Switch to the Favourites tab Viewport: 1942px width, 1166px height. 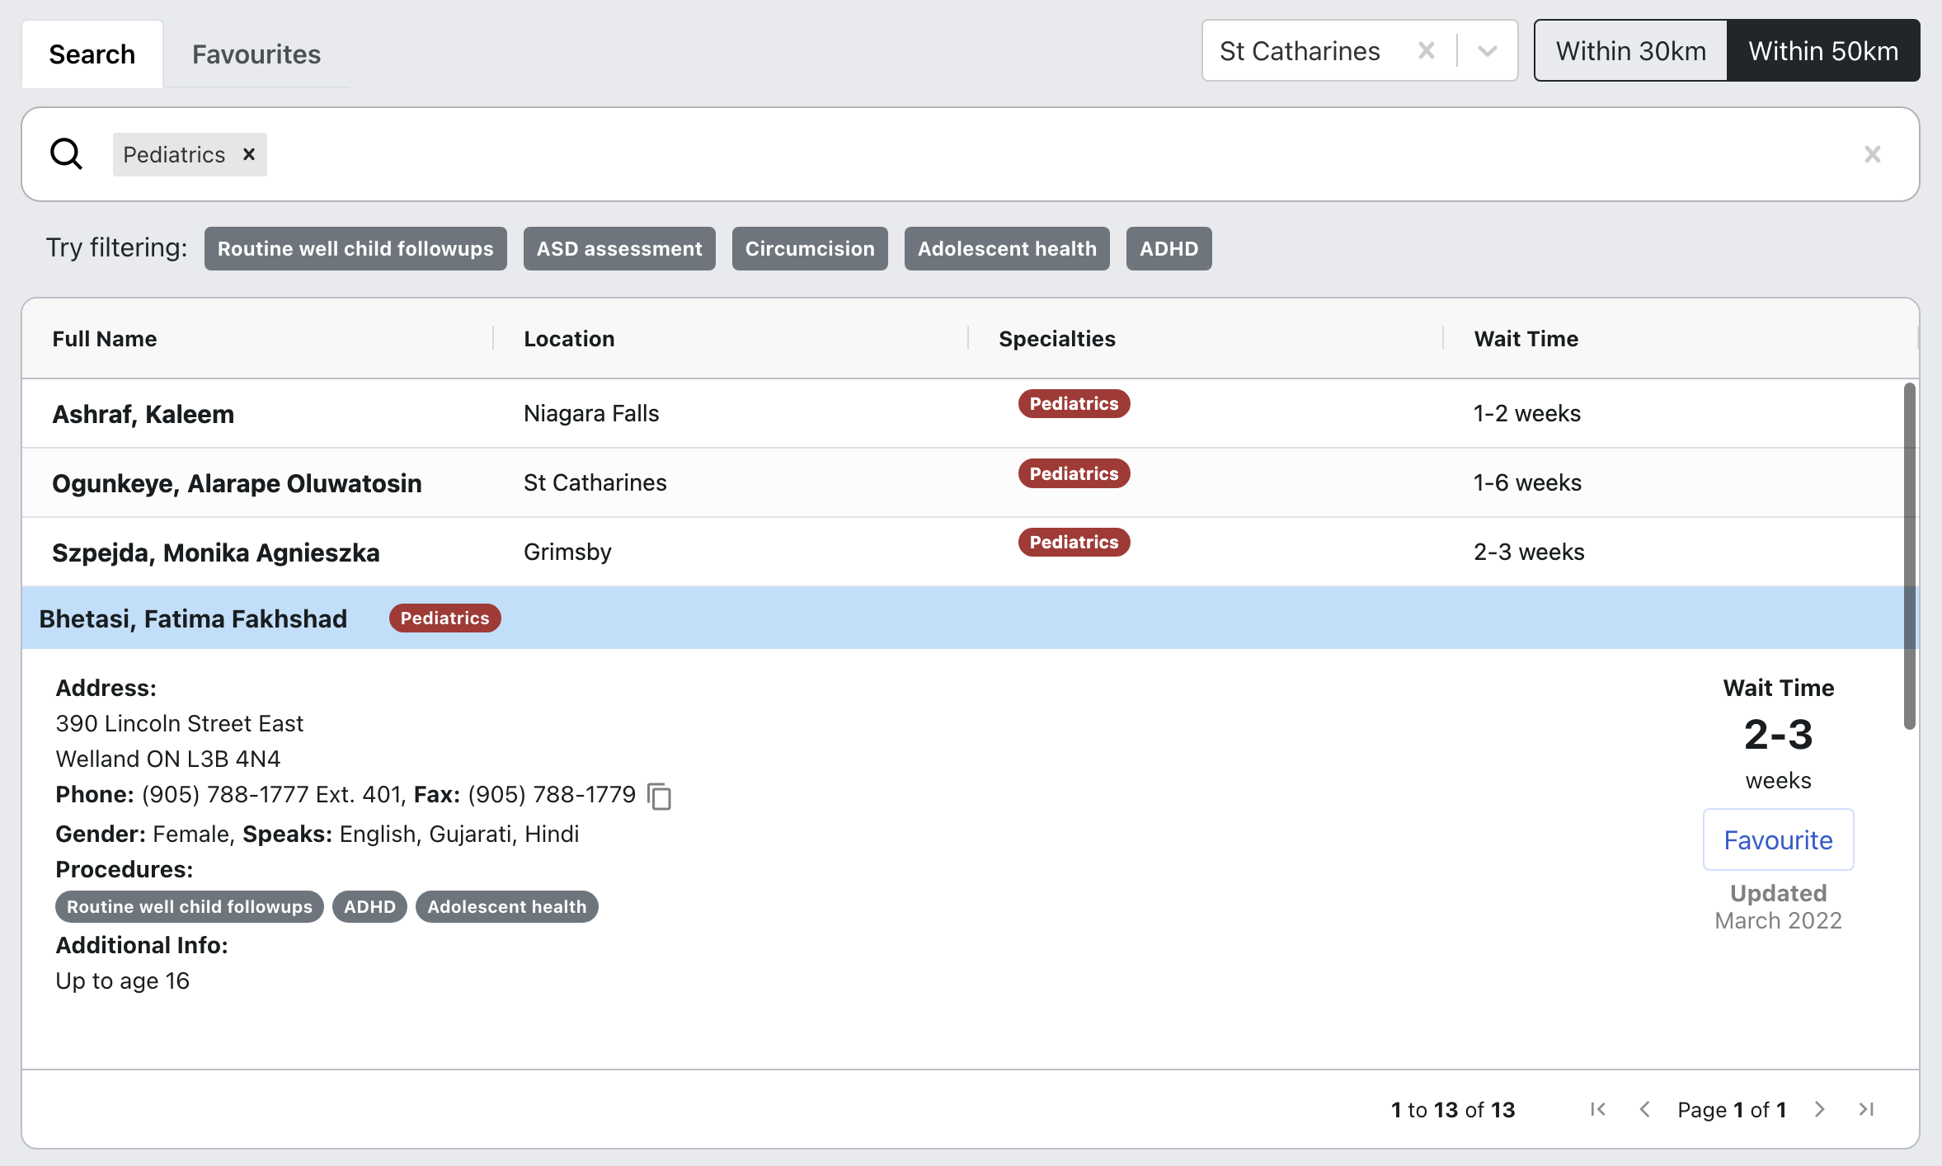click(256, 54)
